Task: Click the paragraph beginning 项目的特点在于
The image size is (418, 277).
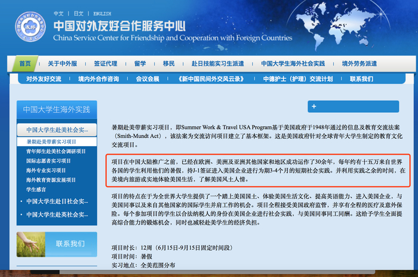Action: [x=257, y=210]
